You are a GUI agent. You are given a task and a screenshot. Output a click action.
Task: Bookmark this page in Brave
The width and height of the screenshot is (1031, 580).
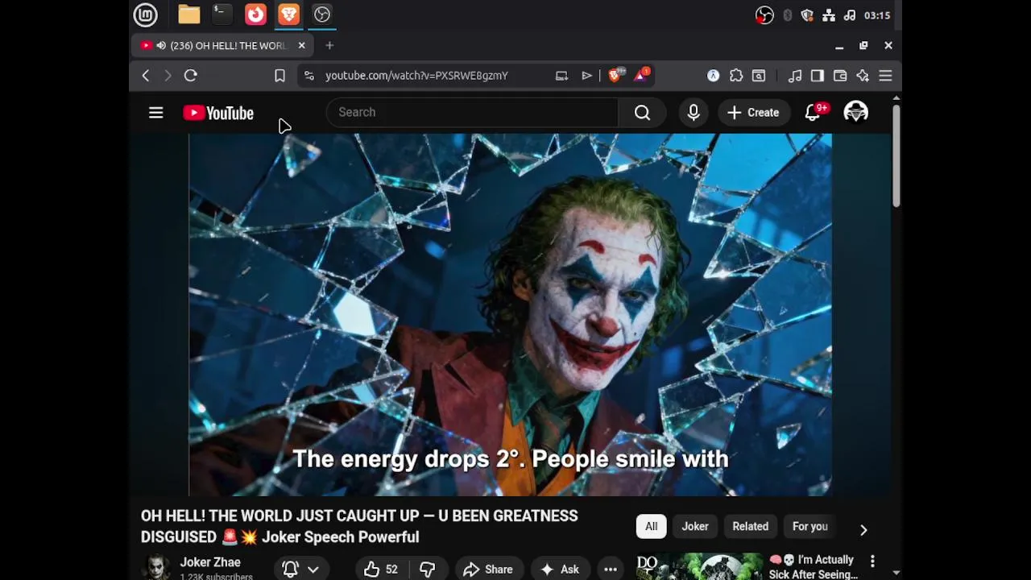point(279,76)
